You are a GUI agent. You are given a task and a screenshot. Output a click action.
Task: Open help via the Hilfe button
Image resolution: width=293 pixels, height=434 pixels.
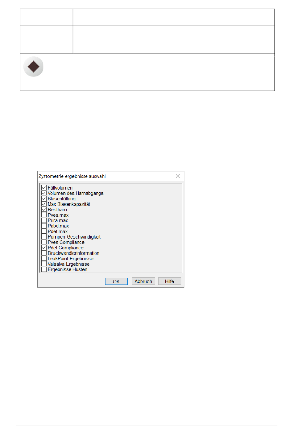(170, 281)
